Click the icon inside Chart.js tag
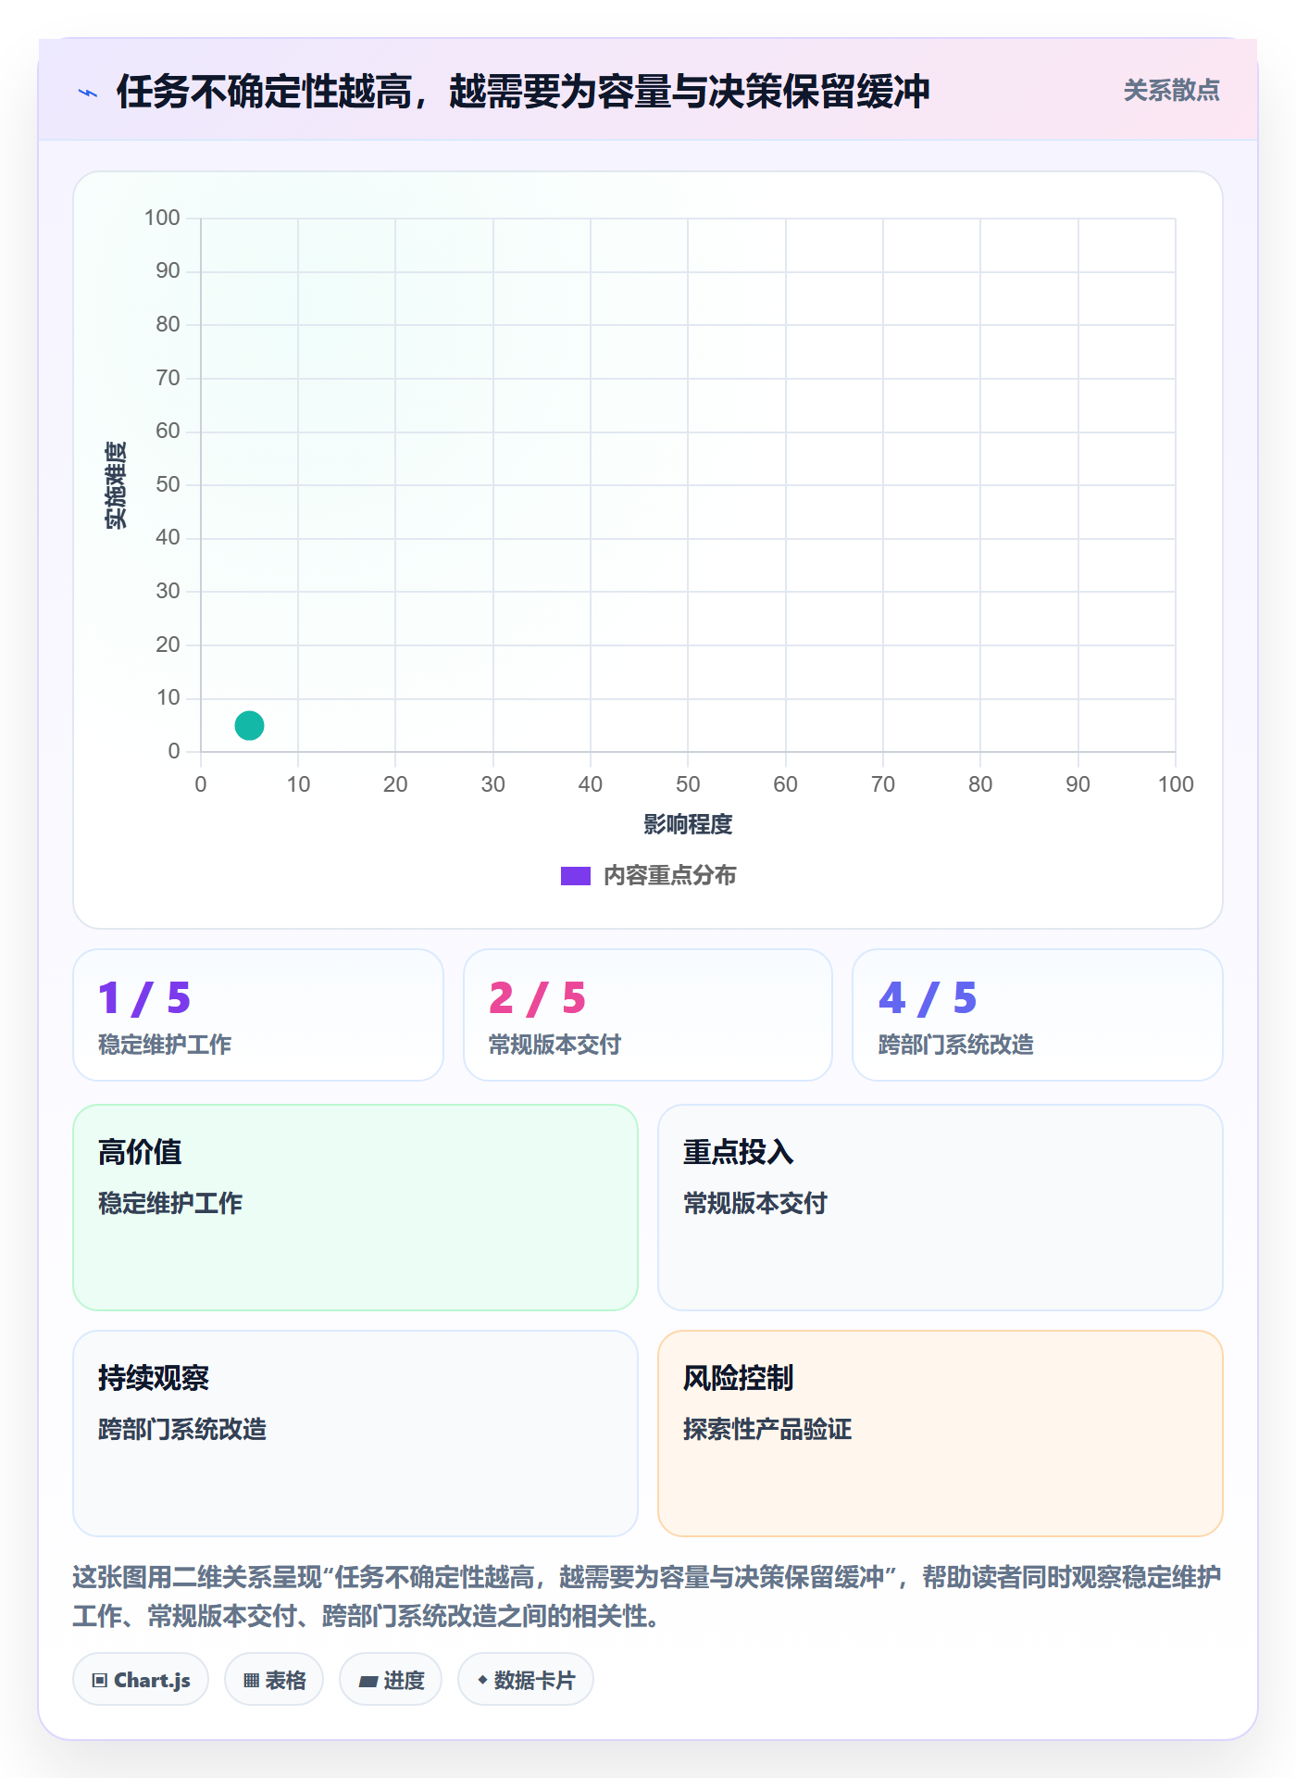This screenshot has width=1296, height=1778. [x=100, y=1680]
